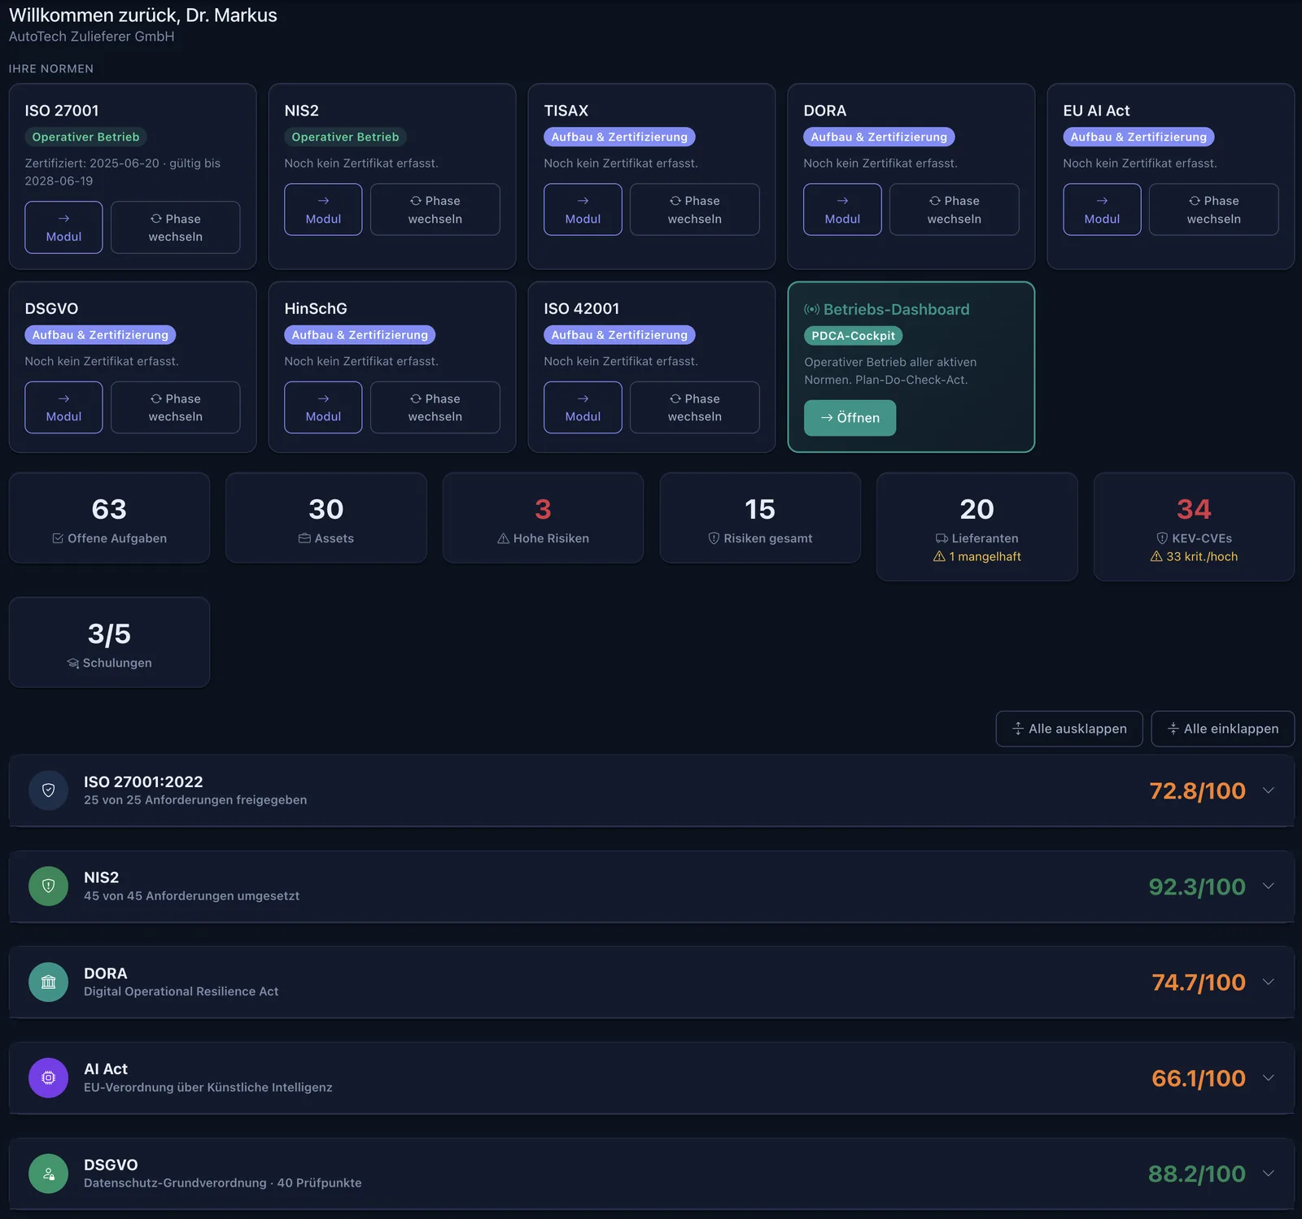Viewport: 1302px width, 1219px height.
Task: Click Phase wechseln on HinSchG card
Action: tap(435, 407)
